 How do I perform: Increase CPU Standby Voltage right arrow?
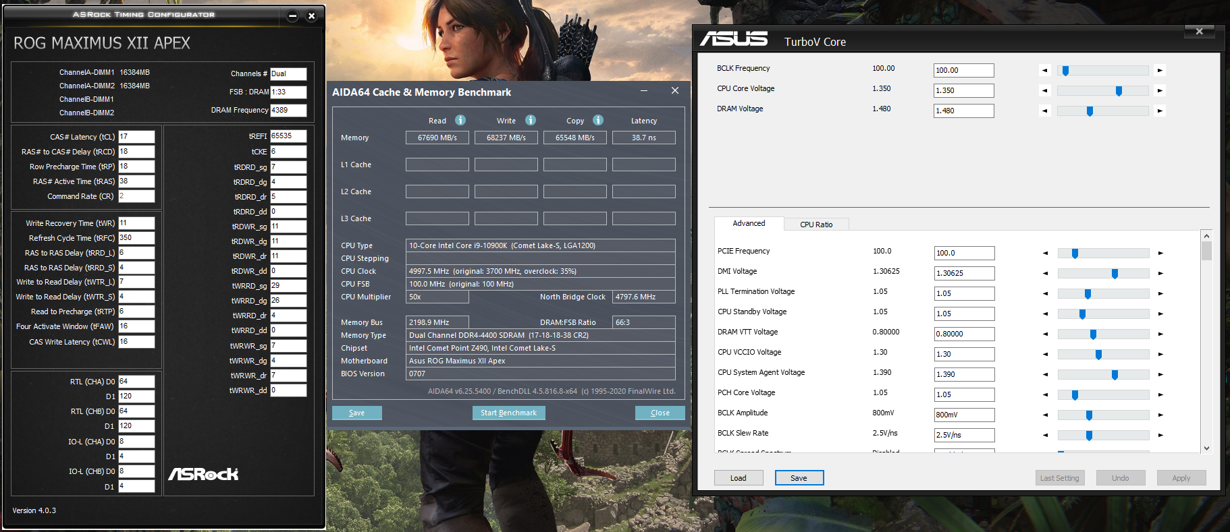tap(1160, 314)
